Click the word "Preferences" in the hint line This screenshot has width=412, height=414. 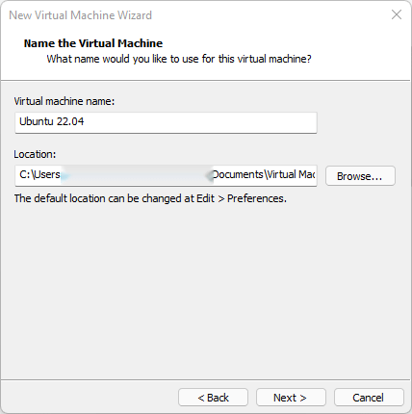click(257, 198)
